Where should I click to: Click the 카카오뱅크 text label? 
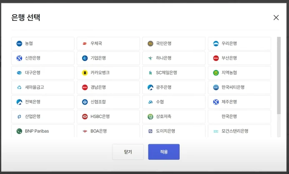coord(100,73)
